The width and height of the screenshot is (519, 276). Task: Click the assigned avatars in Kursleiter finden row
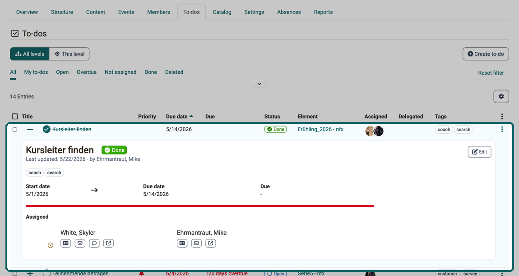tap(374, 131)
